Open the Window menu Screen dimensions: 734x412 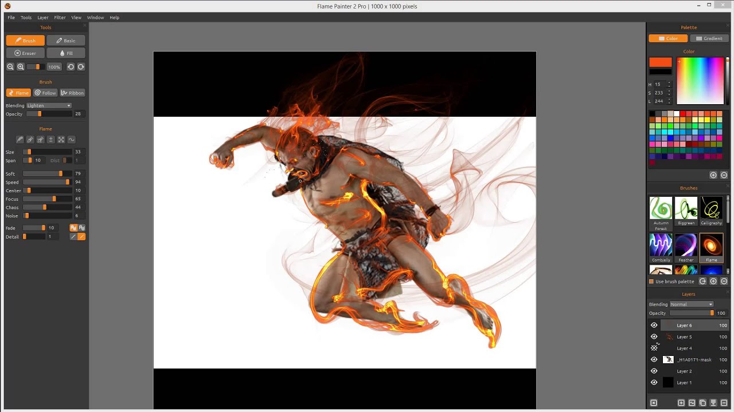95,18
